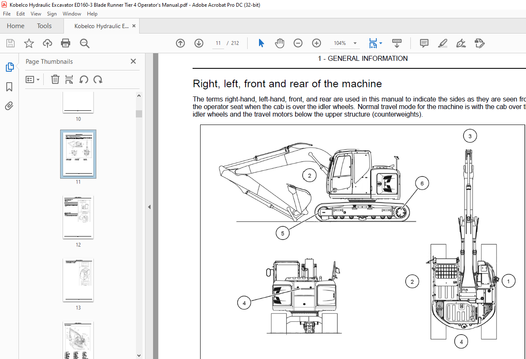Click the 'Page Thumbnails' panel title
This screenshot has width=526, height=359.
click(49, 62)
